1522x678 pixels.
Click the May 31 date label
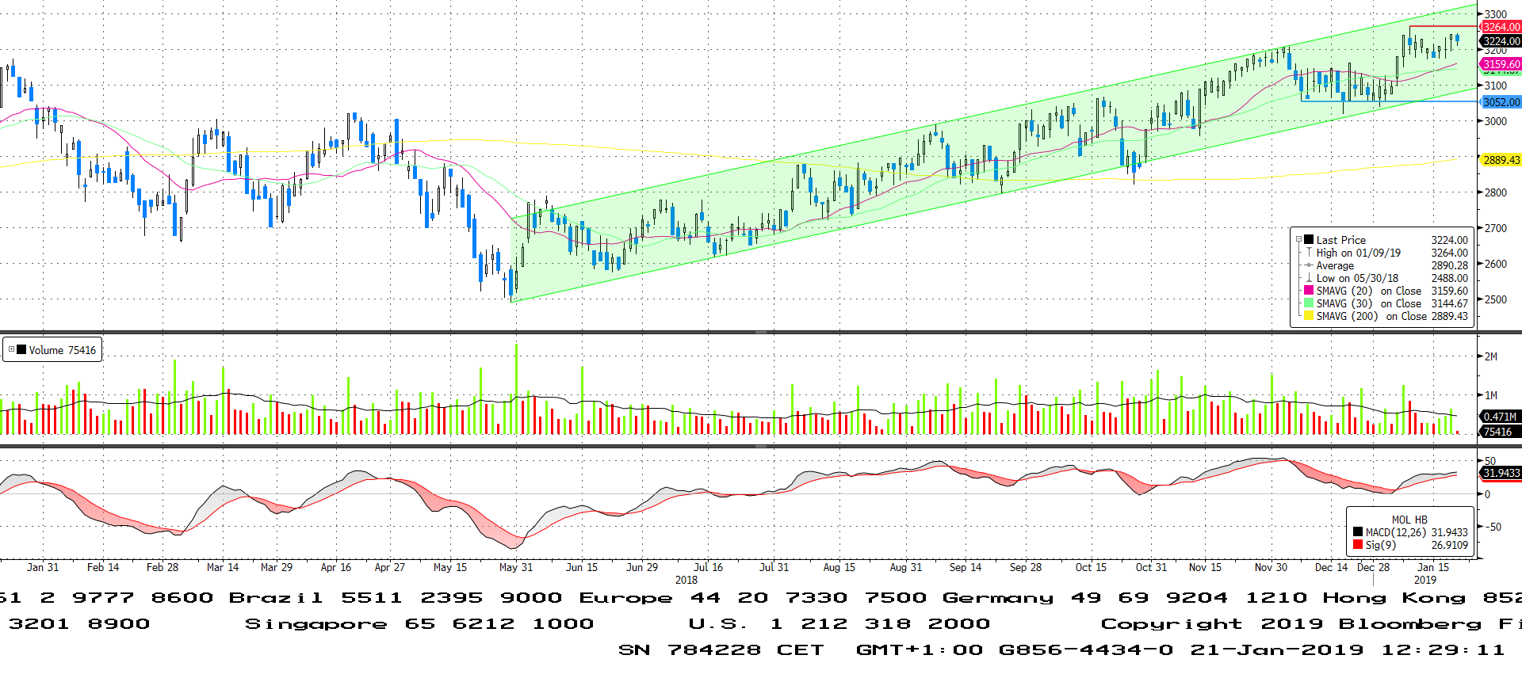coord(516,567)
